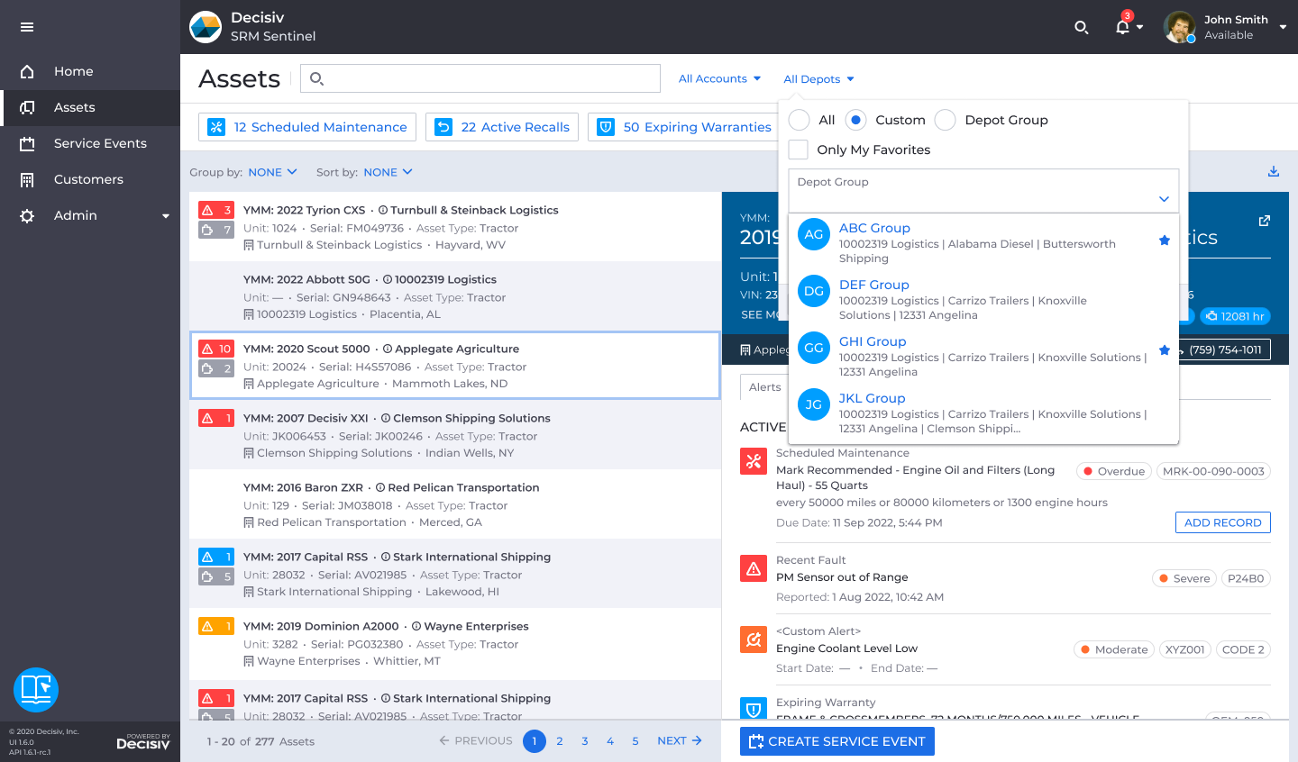Call the (759) 754-1011 phone number
The height and width of the screenshot is (762, 1298).
(x=1225, y=349)
